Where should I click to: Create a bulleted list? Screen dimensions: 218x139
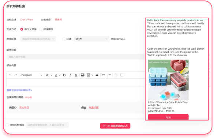point(104,75)
